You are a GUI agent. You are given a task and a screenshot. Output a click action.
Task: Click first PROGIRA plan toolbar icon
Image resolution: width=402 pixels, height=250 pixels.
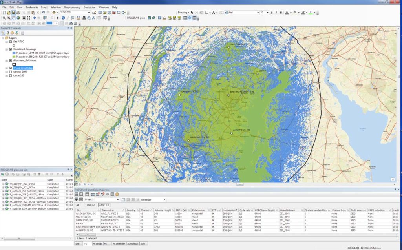pos(149,18)
